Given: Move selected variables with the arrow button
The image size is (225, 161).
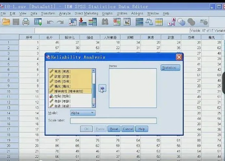Looking at the screenshot, I should (102, 88).
